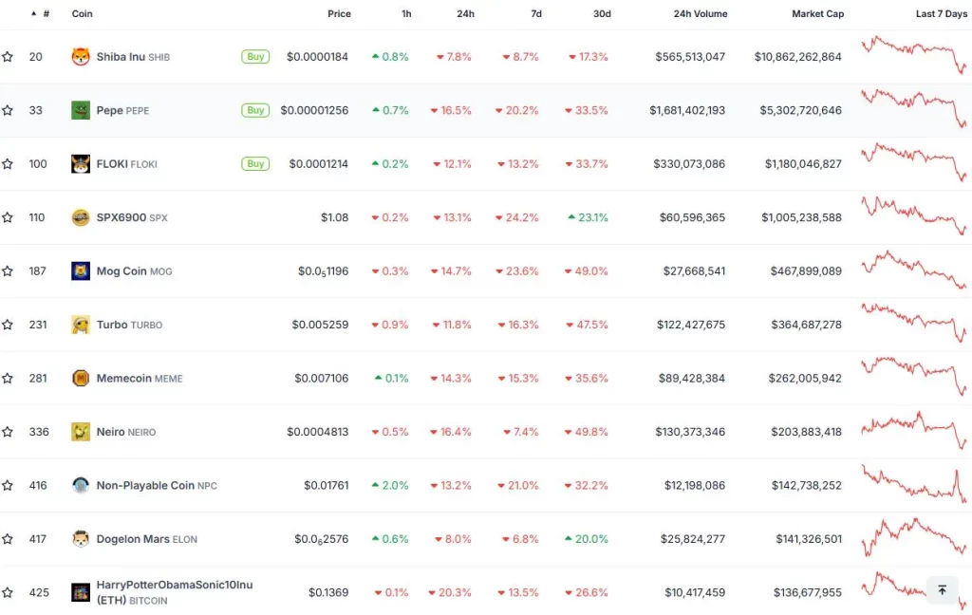Click Pepe 24h volume $1,681,402,193
Image resolution: width=972 pixels, height=615 pixels.
click(687, 110)
